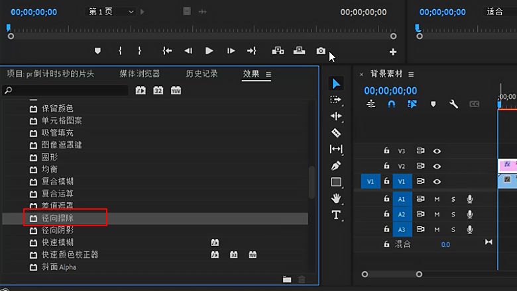The image size is (517, 291).
Task: Open timeline display settings wrench
Action: [x=453, y=104]
